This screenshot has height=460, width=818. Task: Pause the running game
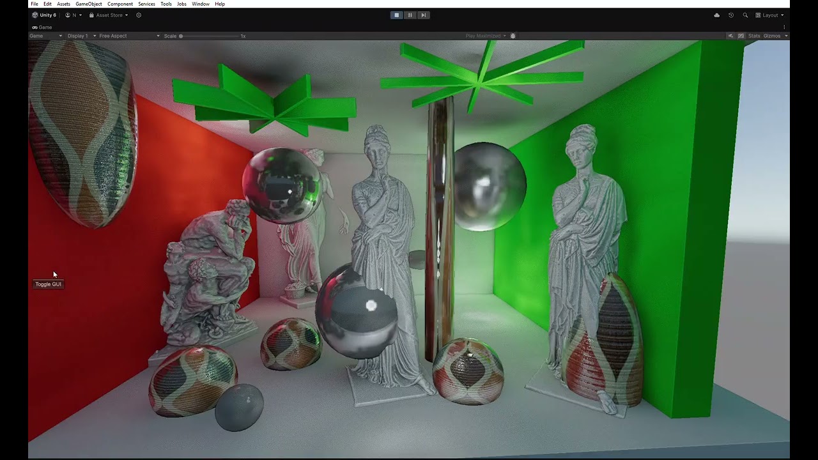click(410, 15)
